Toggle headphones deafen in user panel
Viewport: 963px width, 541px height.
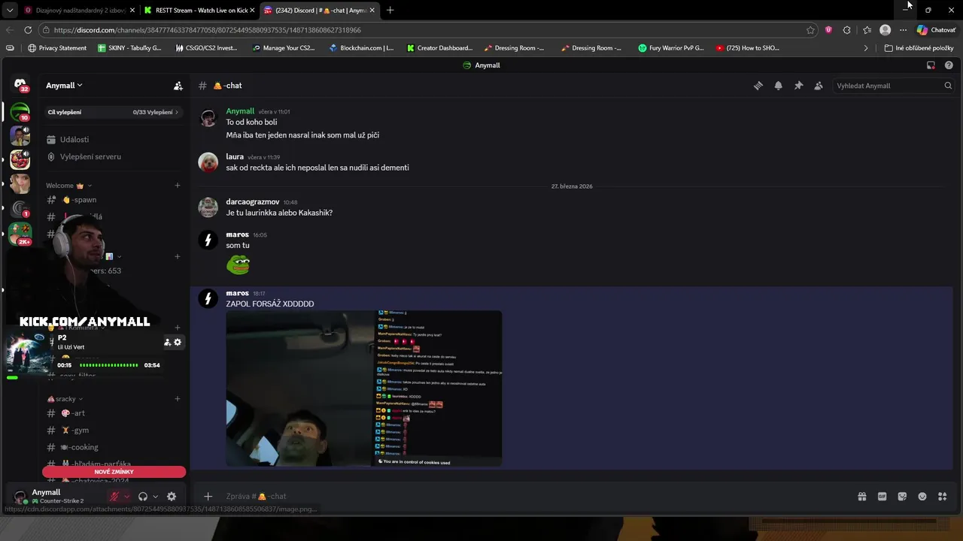pos(143,497)
